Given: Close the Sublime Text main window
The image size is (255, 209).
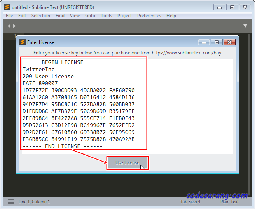Looking at the screenshot, I should 245,7.
